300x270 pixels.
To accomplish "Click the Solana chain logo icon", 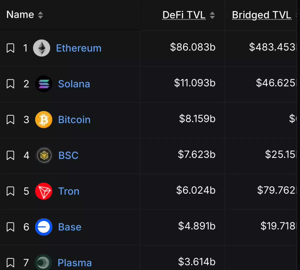I will [x=43, y=84].
